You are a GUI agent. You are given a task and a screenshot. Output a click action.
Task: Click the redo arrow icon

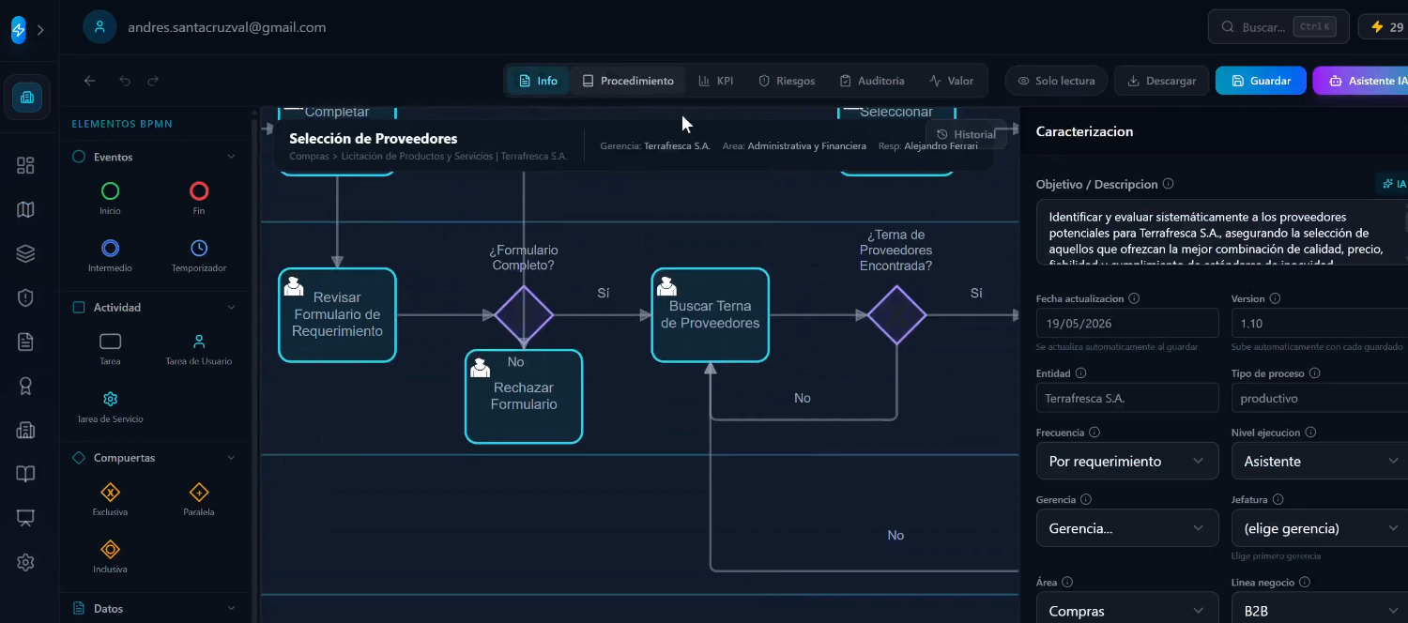[x=153, y=81]
